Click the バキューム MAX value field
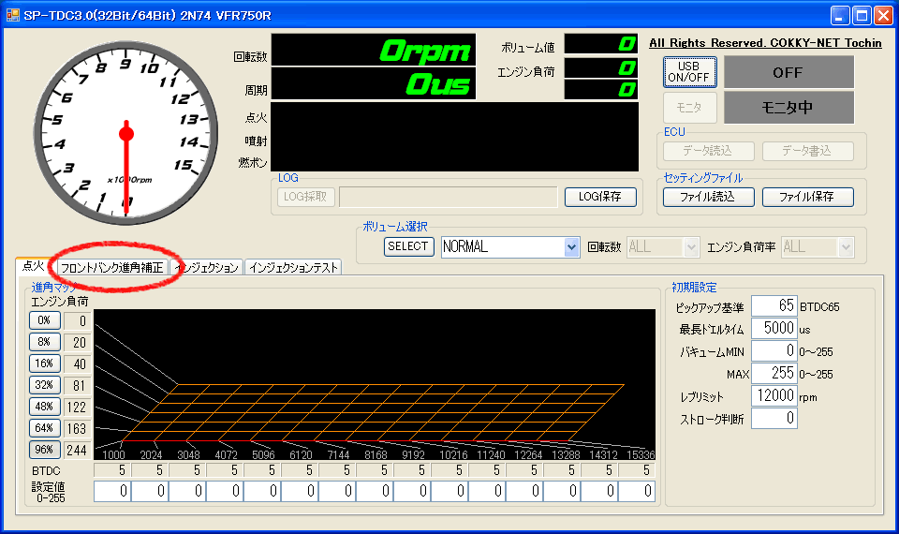The height and width of the screenshot is (534, 899). tap(774, 374)
